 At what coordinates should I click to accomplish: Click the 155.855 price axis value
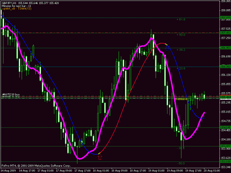pos(226,84)
